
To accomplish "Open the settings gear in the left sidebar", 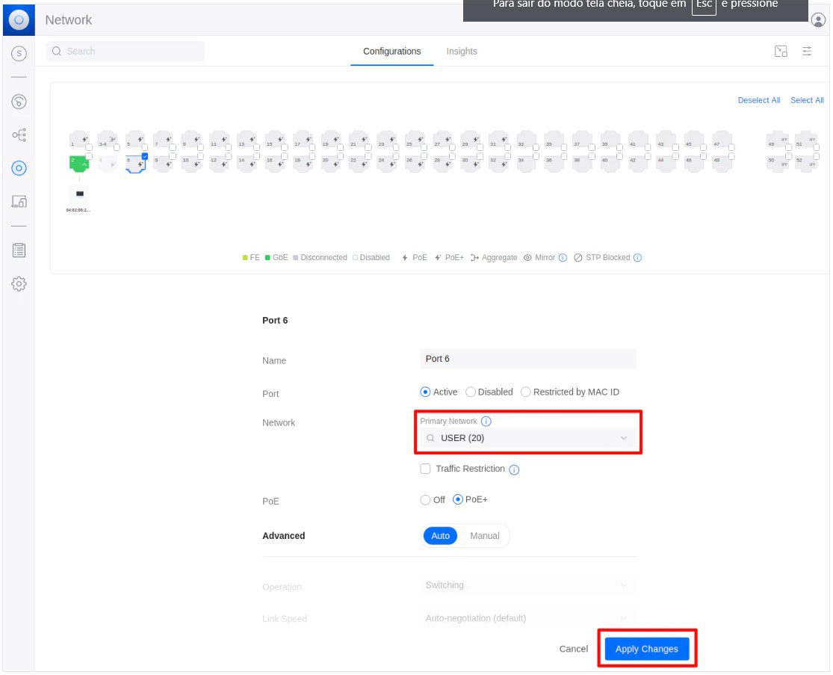I will [x=19, y=284].
